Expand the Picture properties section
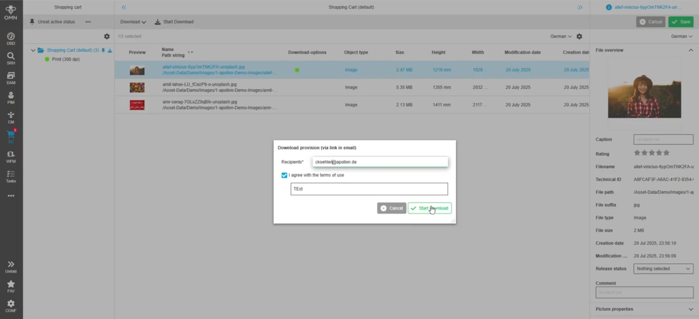This screenshot has width=699, height=319. pyautogui.click(x=690, y=309)
